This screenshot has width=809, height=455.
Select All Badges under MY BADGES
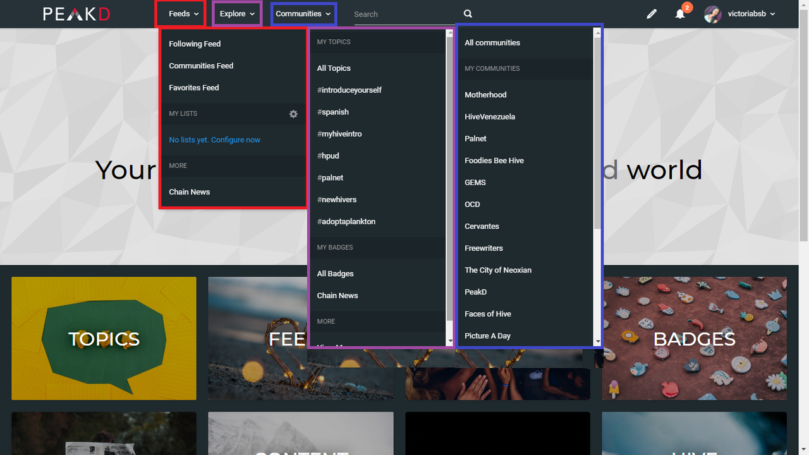pos(335,273)
